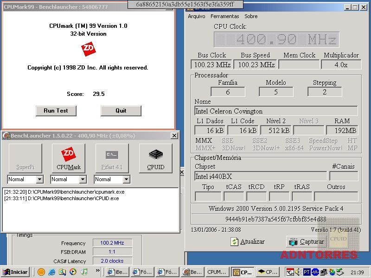371x278 pixels.
Task: Close the BenchLauncher window
Action: click(x=174, y=136)
